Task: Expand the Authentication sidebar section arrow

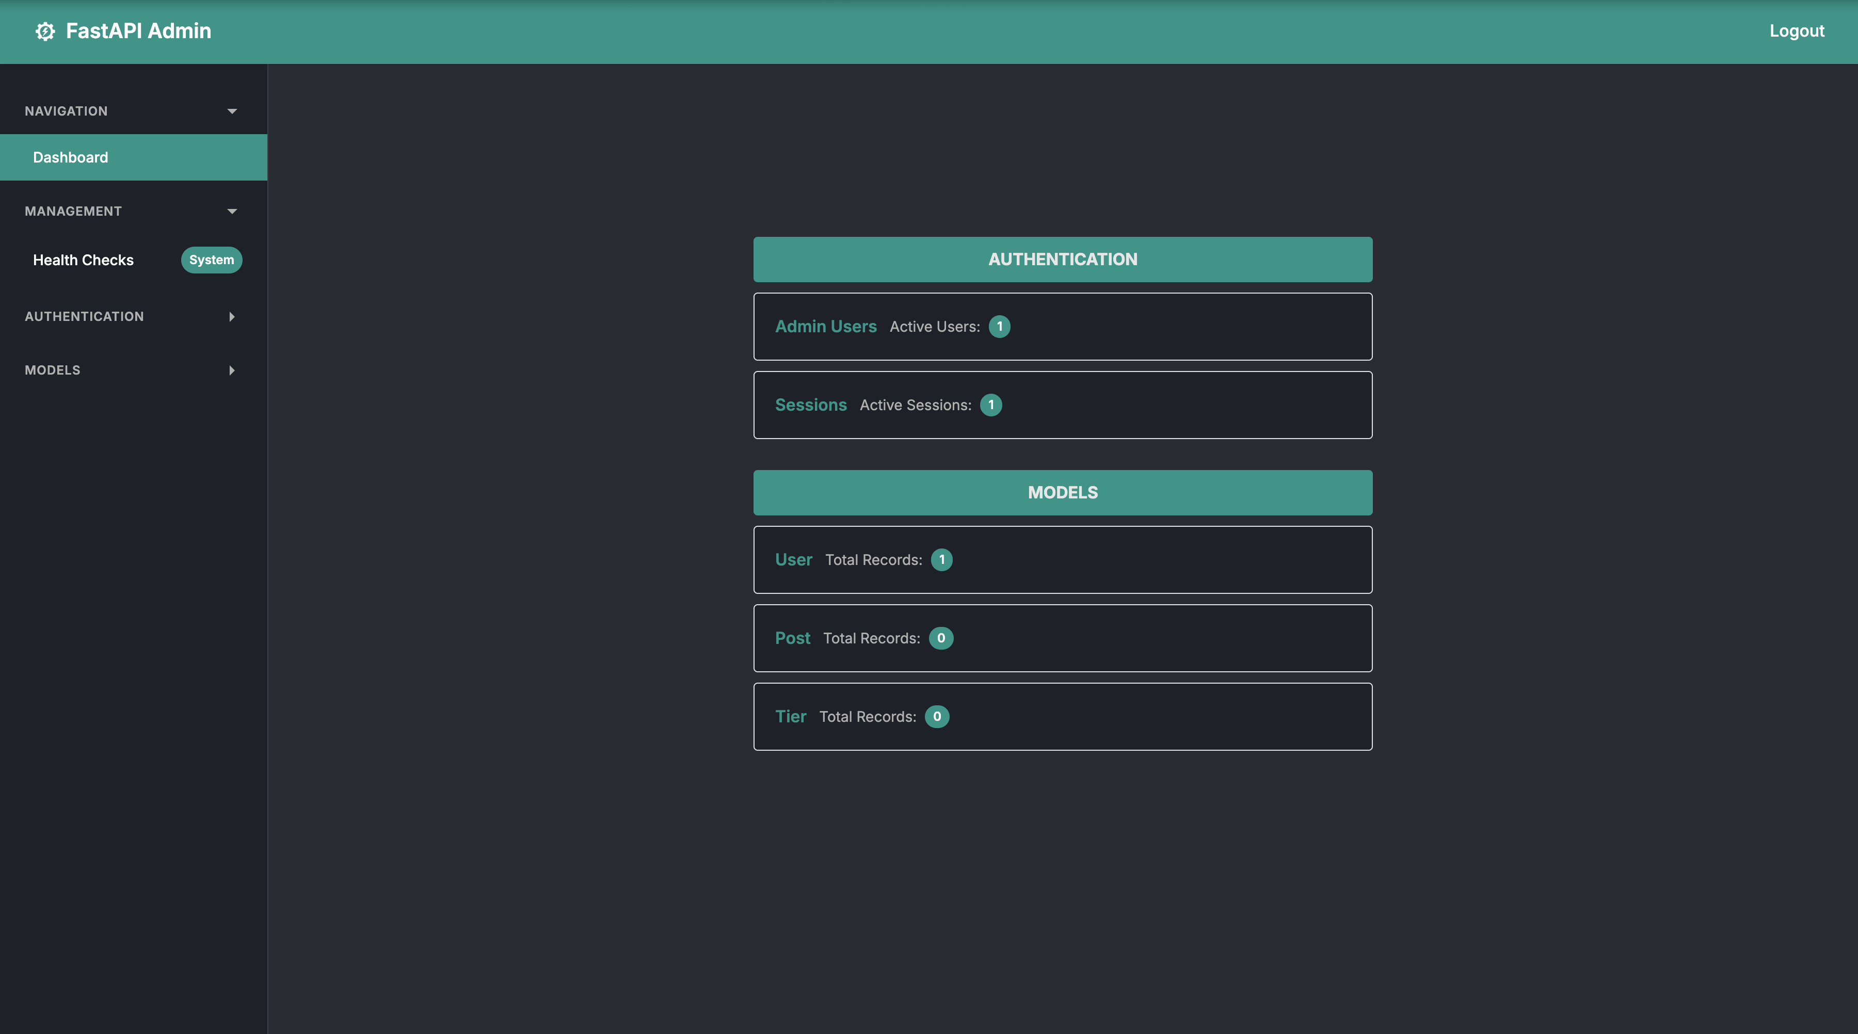Action: [x=232, y=316]
